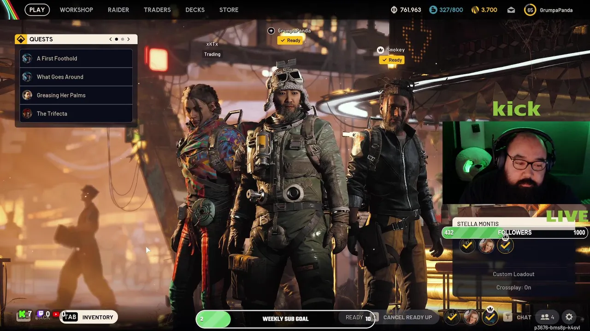The width and height of the screenshot is (590, 331).
Task: Click the streamer webcam overlay
Action: [516, 163]
